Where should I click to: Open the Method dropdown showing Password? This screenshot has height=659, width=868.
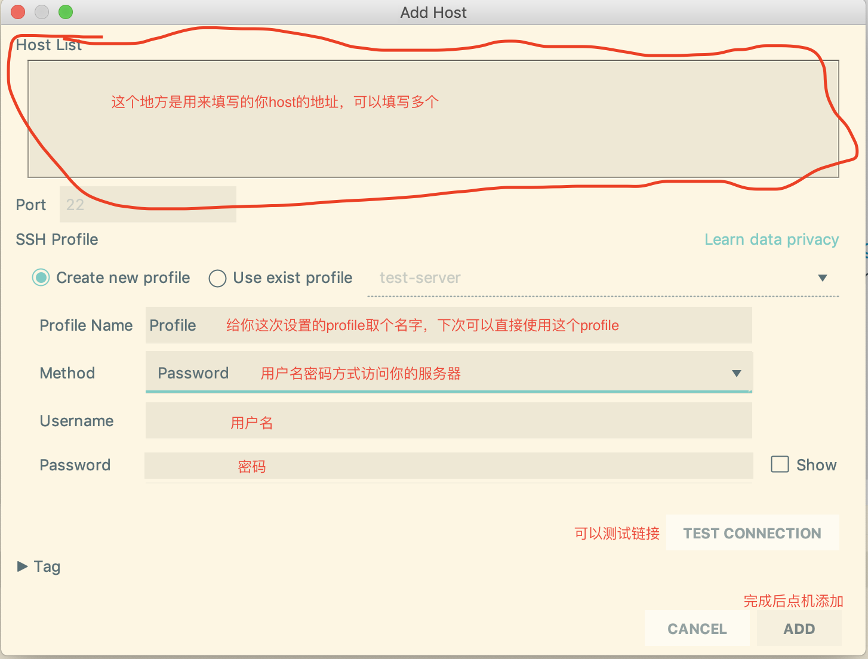pyautogui.click(x=448, y=372)
